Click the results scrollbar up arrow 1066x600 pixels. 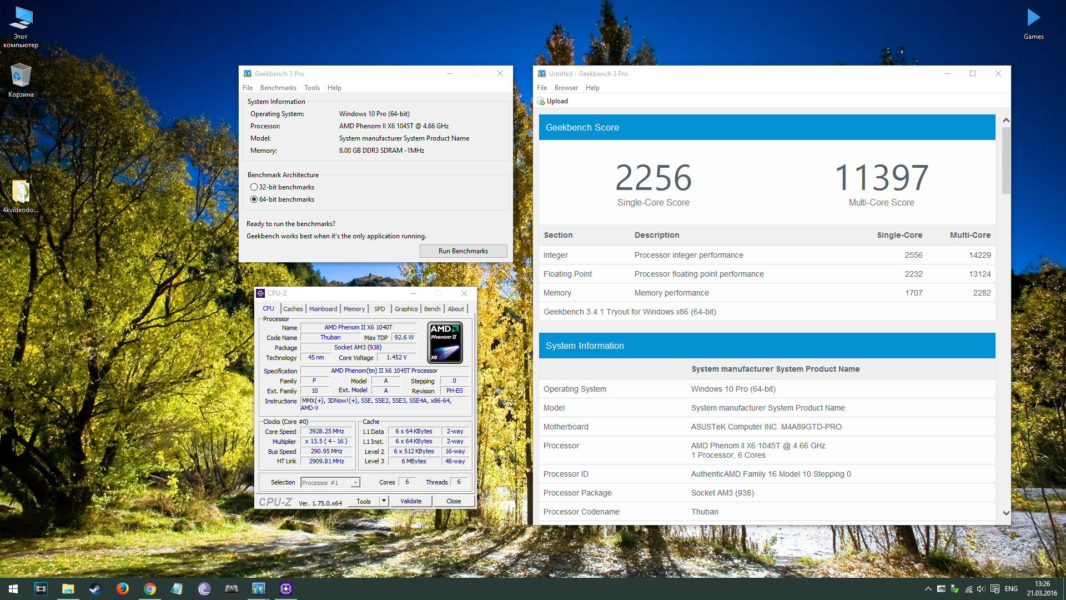pos(1006,121)
